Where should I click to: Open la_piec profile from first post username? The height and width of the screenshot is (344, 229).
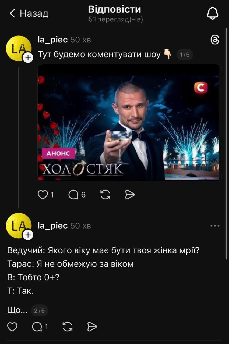tap(53, 40)
